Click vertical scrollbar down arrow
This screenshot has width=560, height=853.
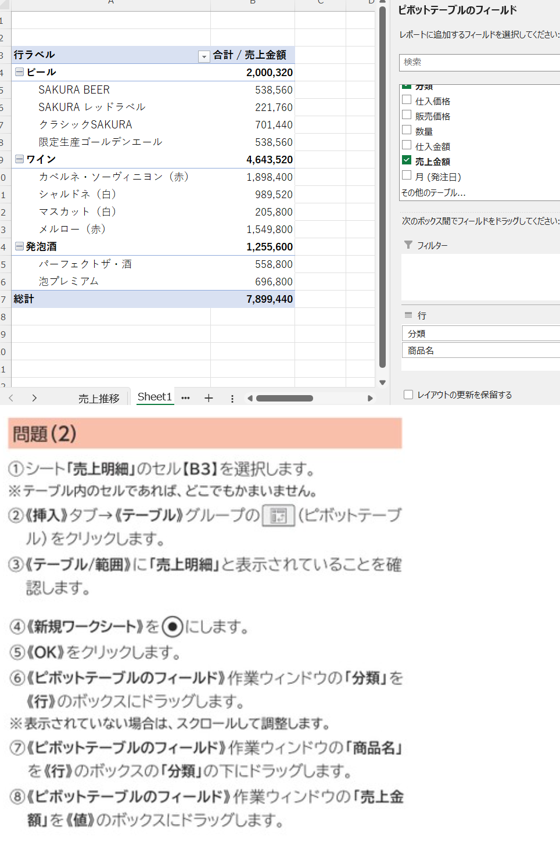click(x=382, y=382)
